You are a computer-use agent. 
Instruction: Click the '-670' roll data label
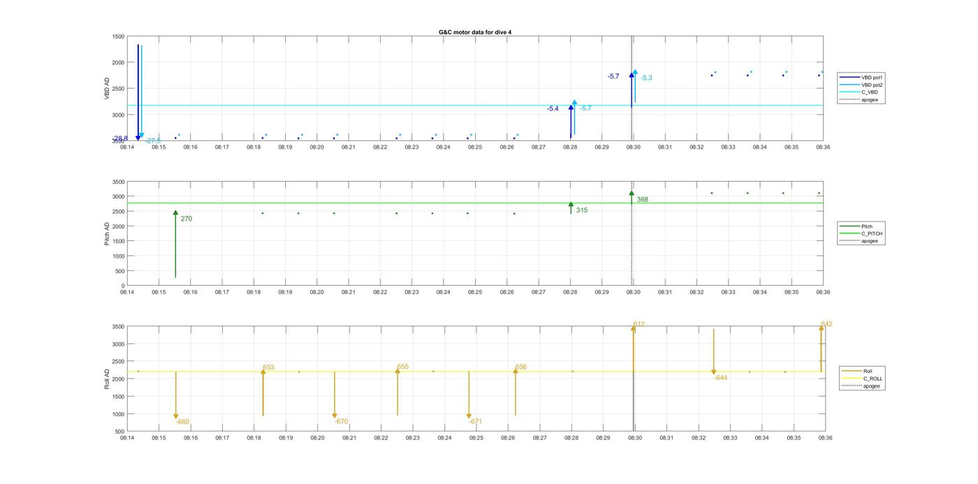341,422
